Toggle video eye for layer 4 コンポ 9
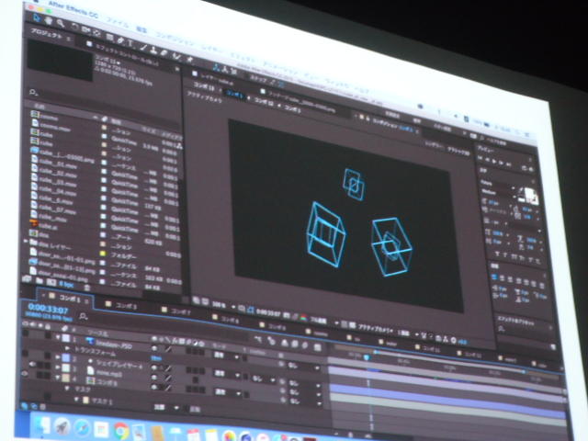Image resolution: width=588 pixels, height=441 pixels. point(25,374)
